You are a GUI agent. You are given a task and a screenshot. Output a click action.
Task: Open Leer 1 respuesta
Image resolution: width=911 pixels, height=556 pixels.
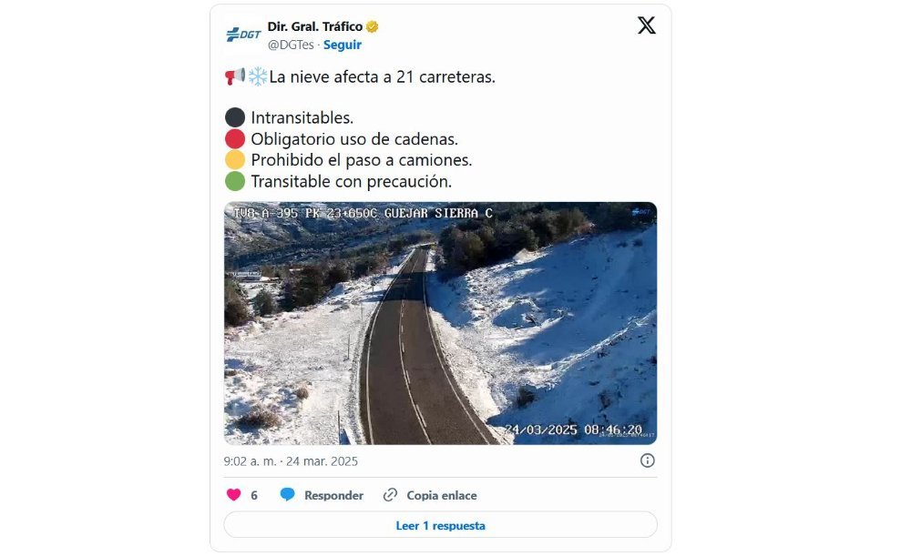coord(440,525)
